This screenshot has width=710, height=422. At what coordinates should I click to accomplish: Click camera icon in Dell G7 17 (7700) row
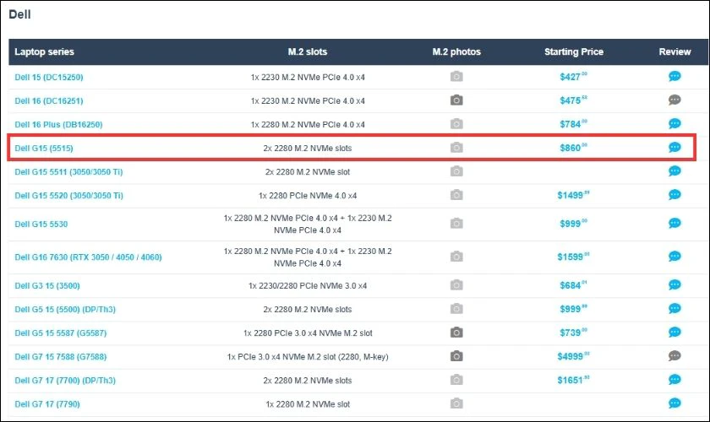pos(456,380)
